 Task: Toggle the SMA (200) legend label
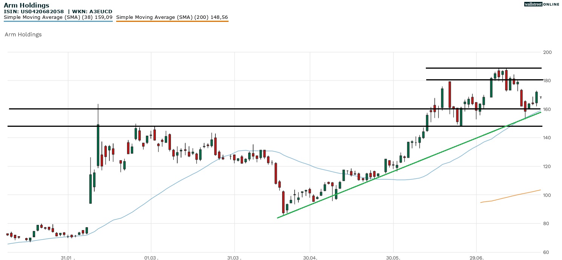click(x=172, y=17)
